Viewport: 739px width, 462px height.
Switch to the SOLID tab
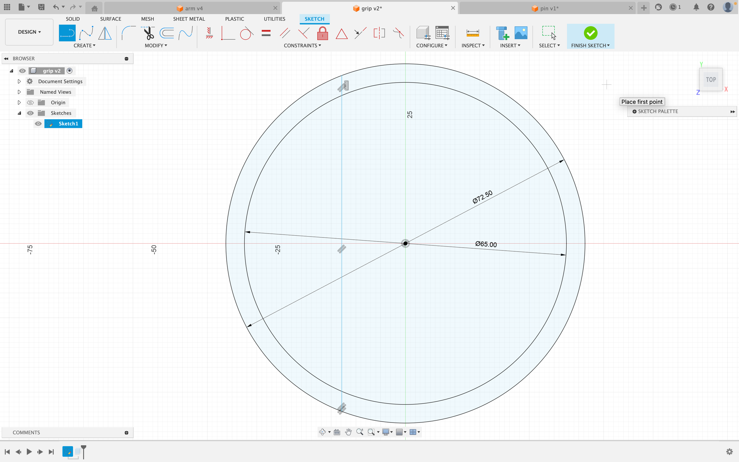coord(73,19)
